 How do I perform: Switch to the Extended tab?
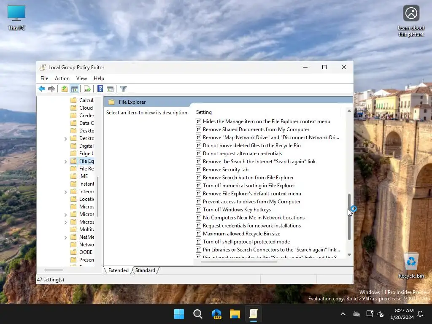(119, 270)
